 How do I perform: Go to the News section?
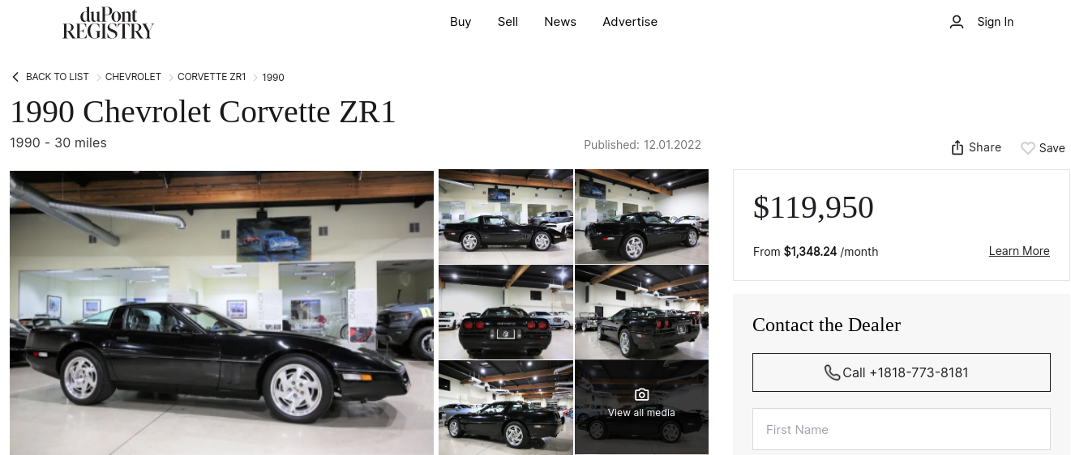click(x=560, y=22)
